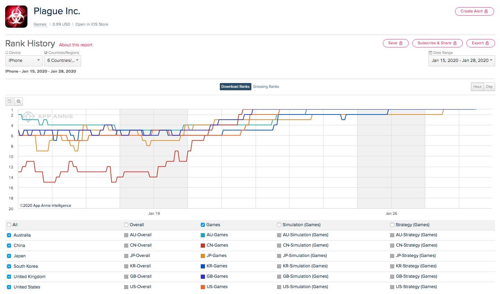This screenshot has height=294, width=500.
Task: Click the CN-Games red color swatch
Action: tap(203, 246)
